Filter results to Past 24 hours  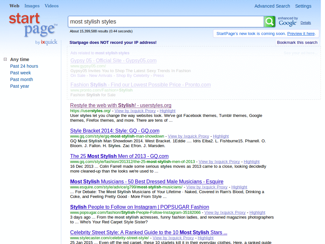pos(24,66)
